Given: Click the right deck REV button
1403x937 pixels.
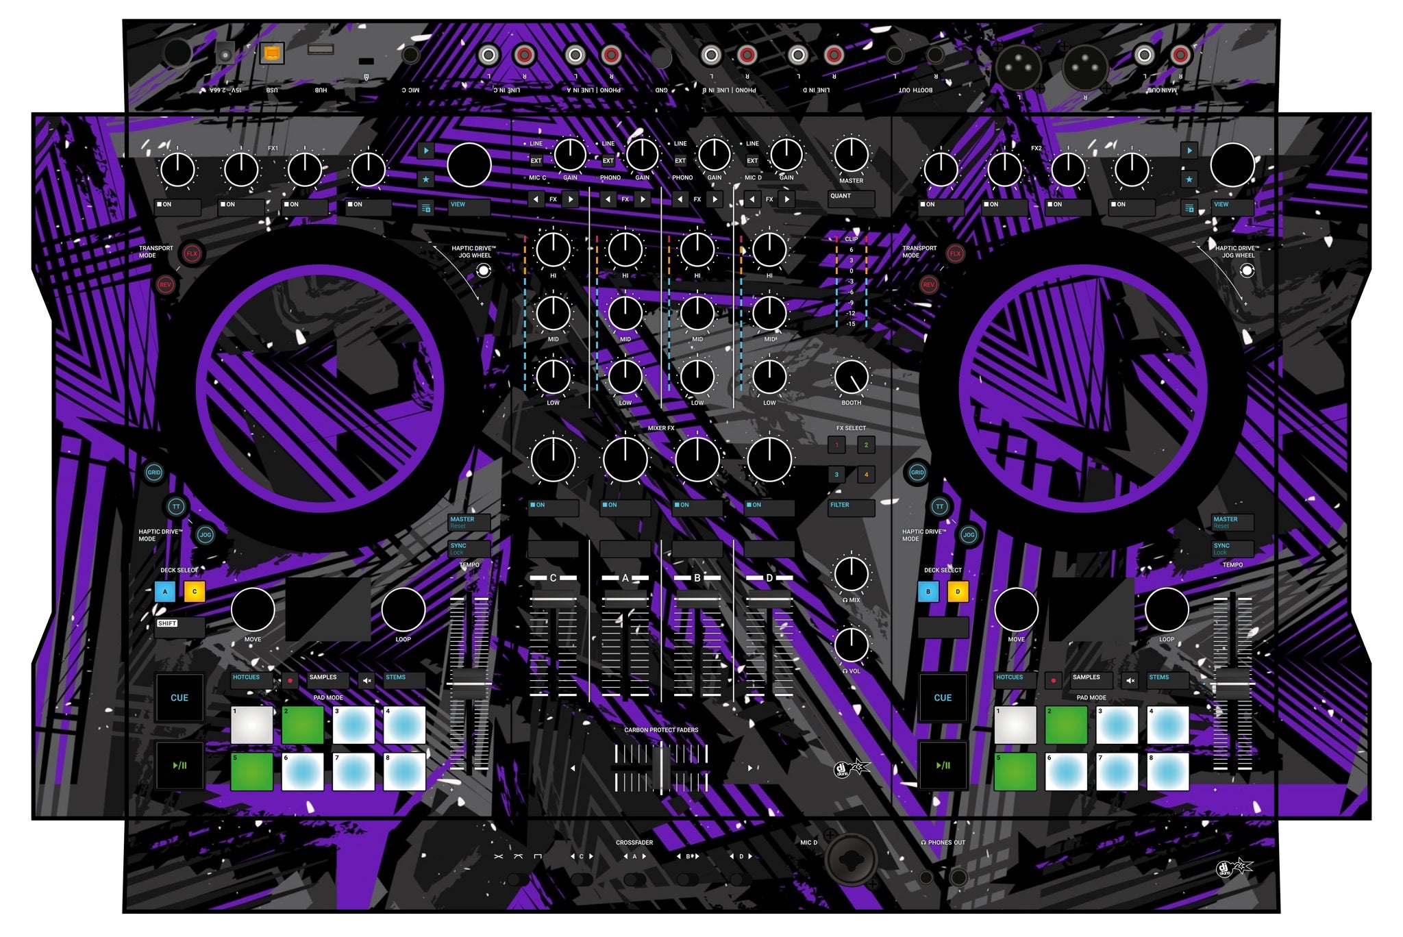Looking at the screenshot, I should pos(928,285).
